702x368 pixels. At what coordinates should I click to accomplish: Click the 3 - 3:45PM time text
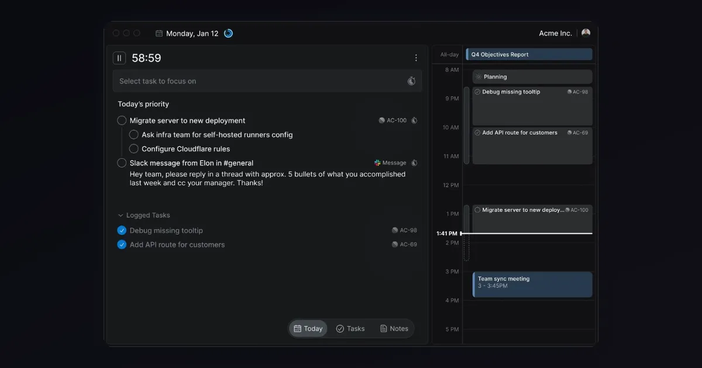pyautogui.click(x=493, y=286)
